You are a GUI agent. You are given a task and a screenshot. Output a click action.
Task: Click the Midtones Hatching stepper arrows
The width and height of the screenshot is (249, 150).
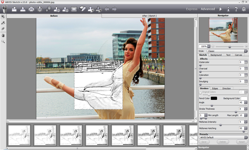tap(246, 128)
